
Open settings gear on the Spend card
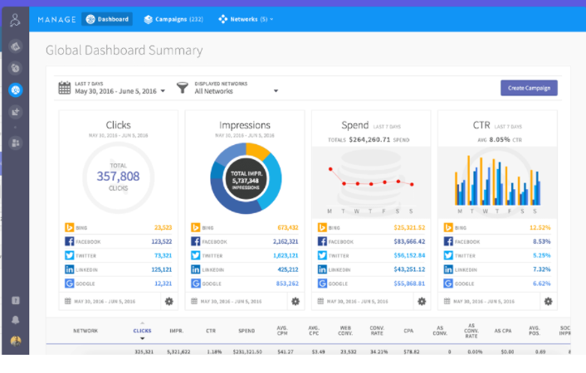[421, 301]
